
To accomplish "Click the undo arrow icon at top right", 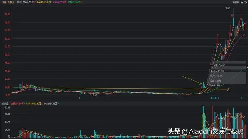I will click(246, 2).
